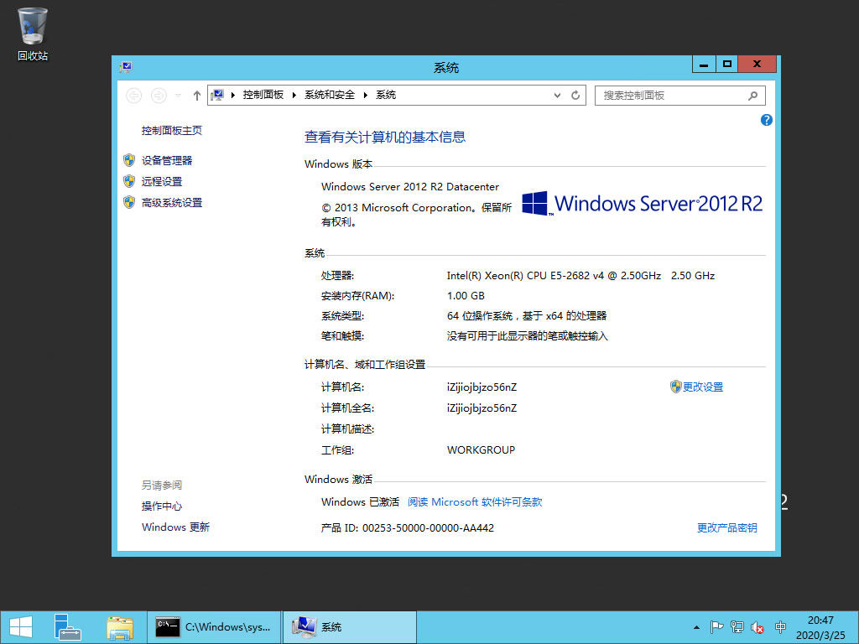Refresh the system page
The width and height of the screenshot is (859, 644).
[575, 96]
